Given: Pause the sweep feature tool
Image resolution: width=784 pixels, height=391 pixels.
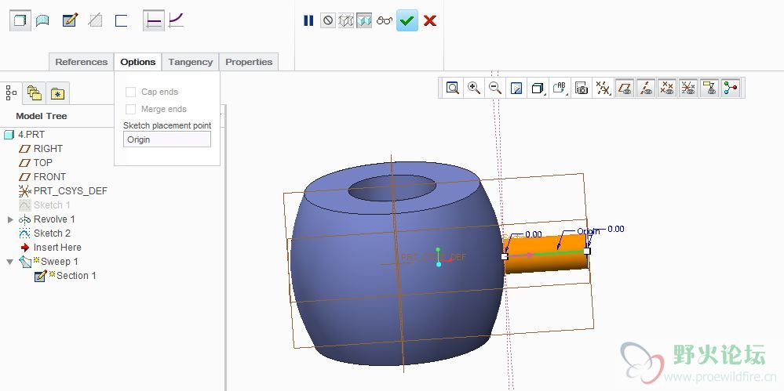Looking at the screenshot, I should (308, 20).
